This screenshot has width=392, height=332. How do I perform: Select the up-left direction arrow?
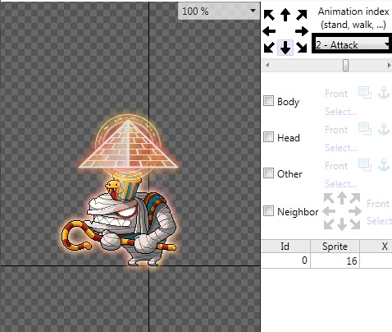click(269, 15)
